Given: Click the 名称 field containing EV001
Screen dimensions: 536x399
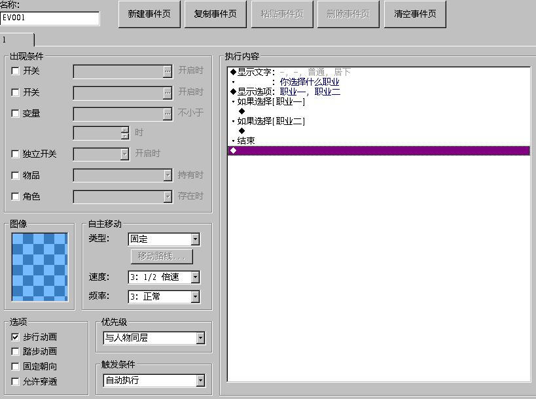Looking at the screenshot, I should tap(50, 18).
